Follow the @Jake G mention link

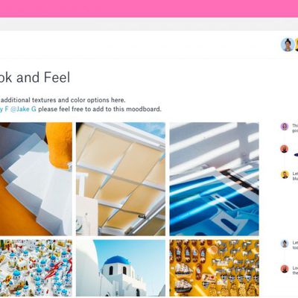23,109
